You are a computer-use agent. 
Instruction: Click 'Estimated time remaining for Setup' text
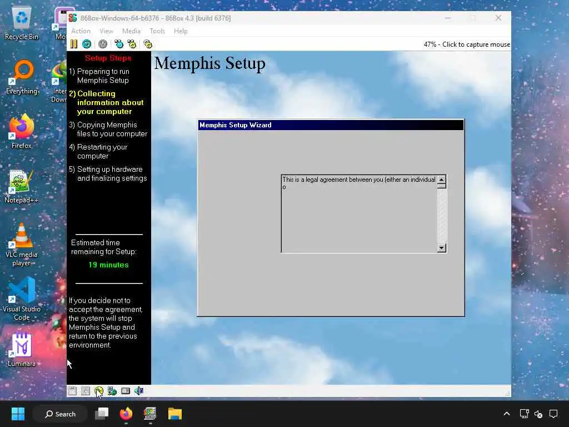point(104,247)
